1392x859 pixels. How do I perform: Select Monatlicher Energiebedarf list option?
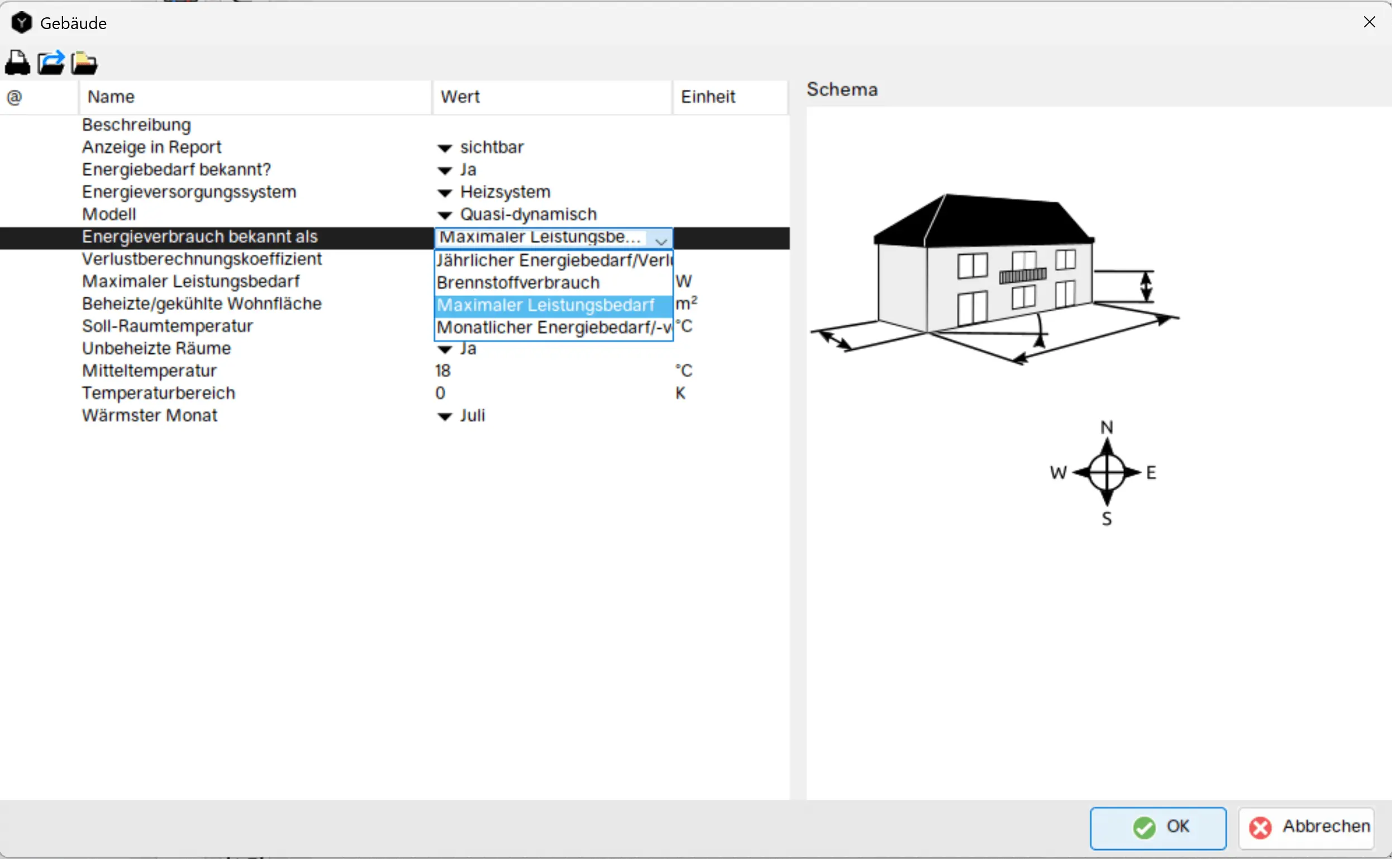click(x=553, y=328)
